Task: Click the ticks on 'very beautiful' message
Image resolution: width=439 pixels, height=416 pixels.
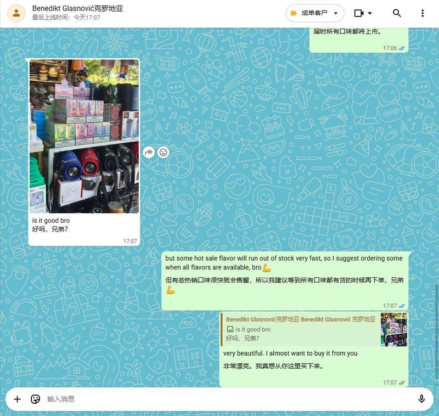Action: 402,383
